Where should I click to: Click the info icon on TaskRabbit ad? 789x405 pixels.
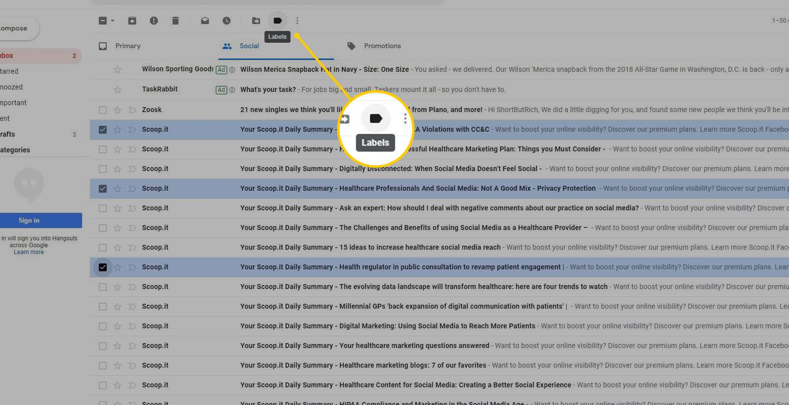(232, 90)
